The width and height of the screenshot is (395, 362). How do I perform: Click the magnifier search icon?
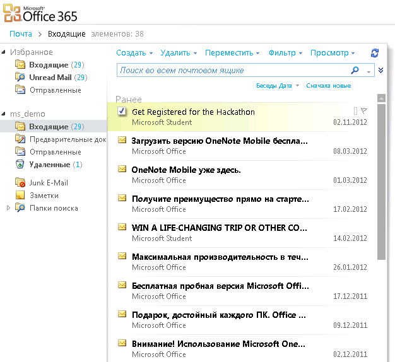[x=355, y=71]
